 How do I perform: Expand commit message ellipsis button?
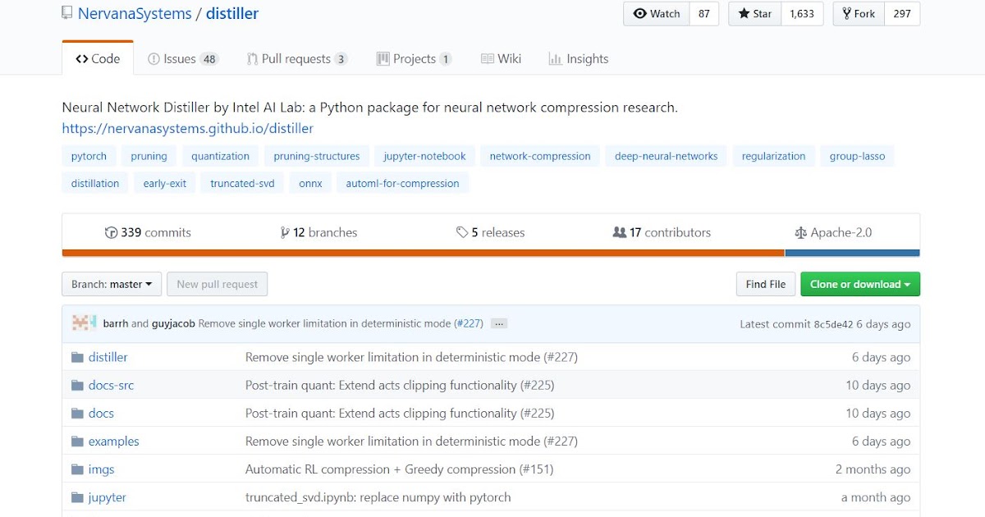pyautogui.click(x=499, y=323)
